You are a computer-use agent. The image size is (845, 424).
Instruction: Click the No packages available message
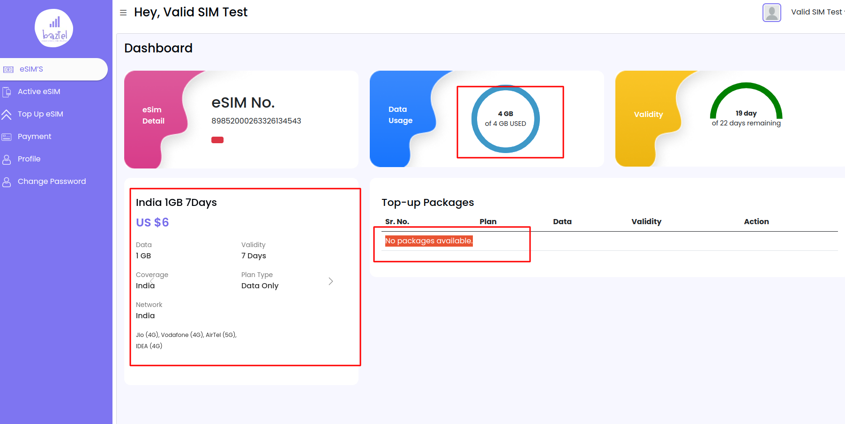428,241
